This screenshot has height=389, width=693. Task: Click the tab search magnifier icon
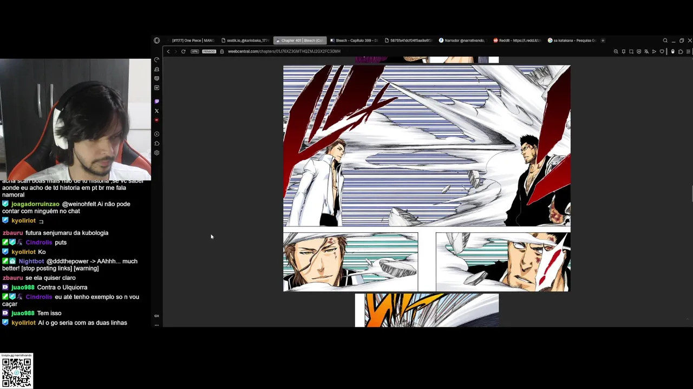(x=665, y=41)
